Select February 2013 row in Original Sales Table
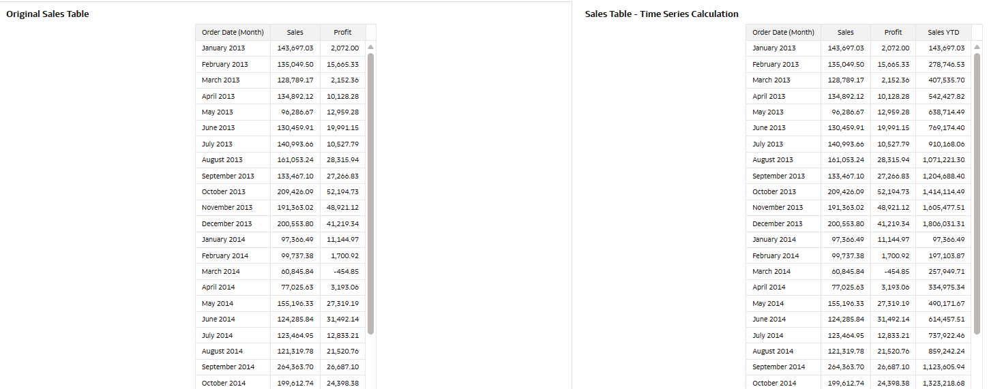This screenshot has width=1004, height=389. pos(281,64)
